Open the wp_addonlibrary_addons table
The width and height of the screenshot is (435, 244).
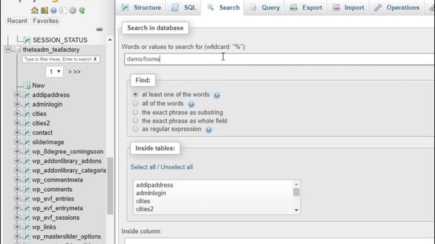pos(67,161)
